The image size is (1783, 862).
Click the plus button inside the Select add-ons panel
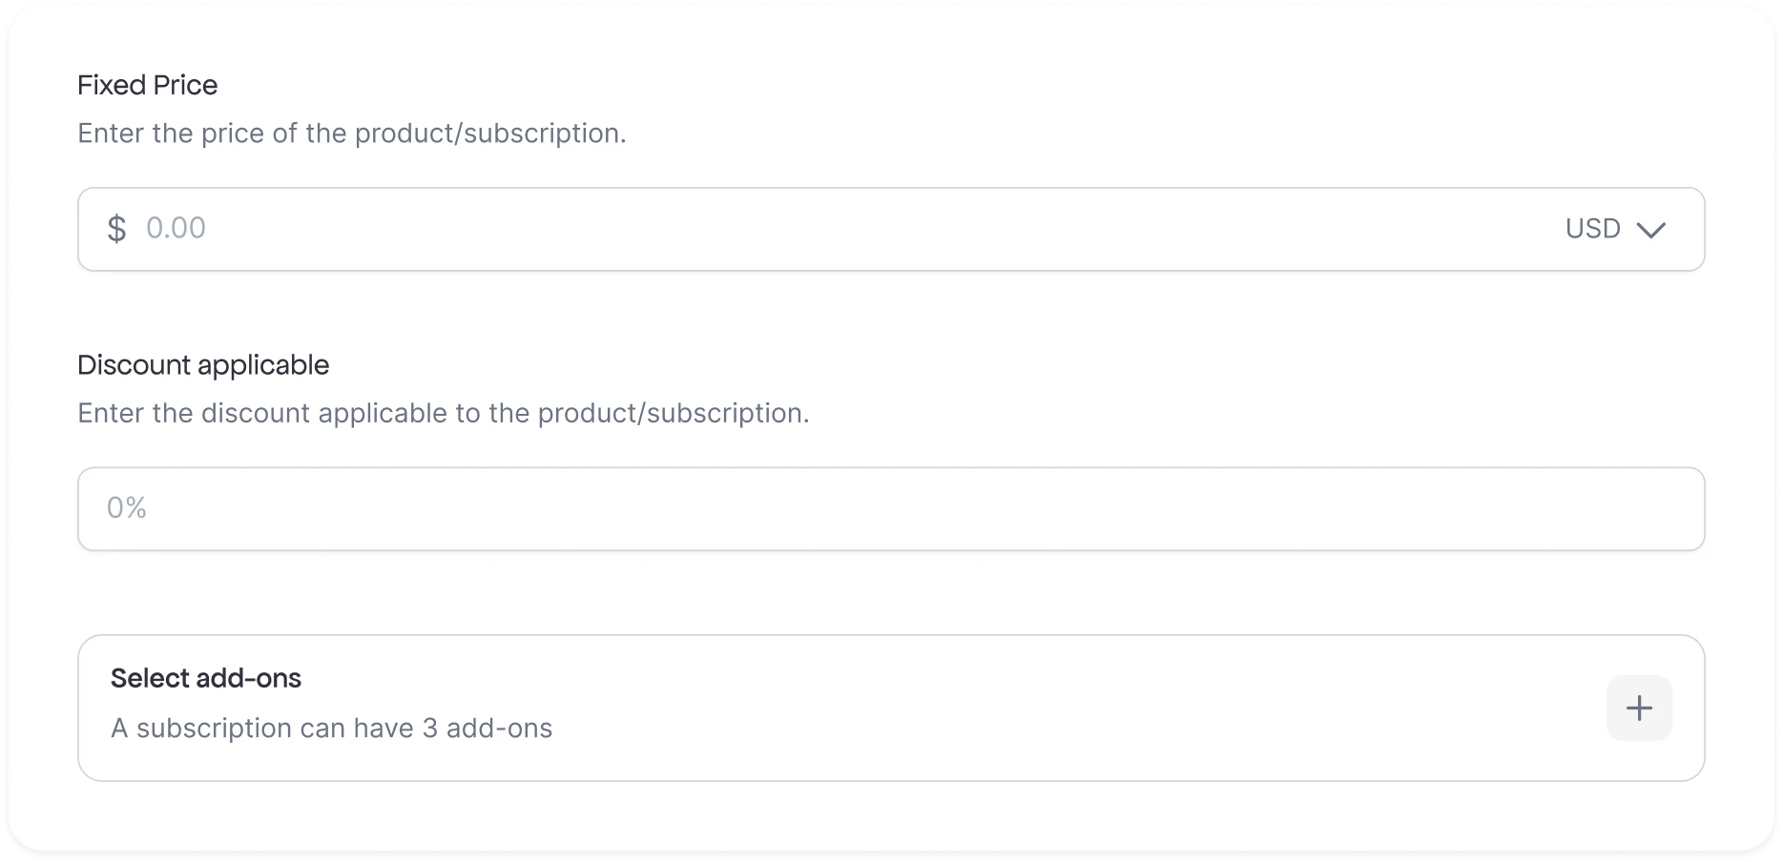[x=1639, y=708]
